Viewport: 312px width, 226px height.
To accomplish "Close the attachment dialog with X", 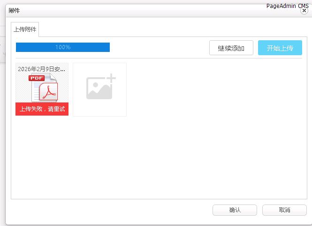I will pos(304,11).
